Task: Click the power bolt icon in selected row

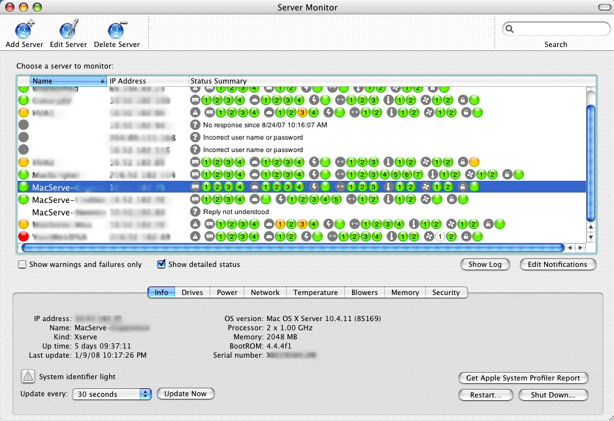Action: click(x=314, y=187)
